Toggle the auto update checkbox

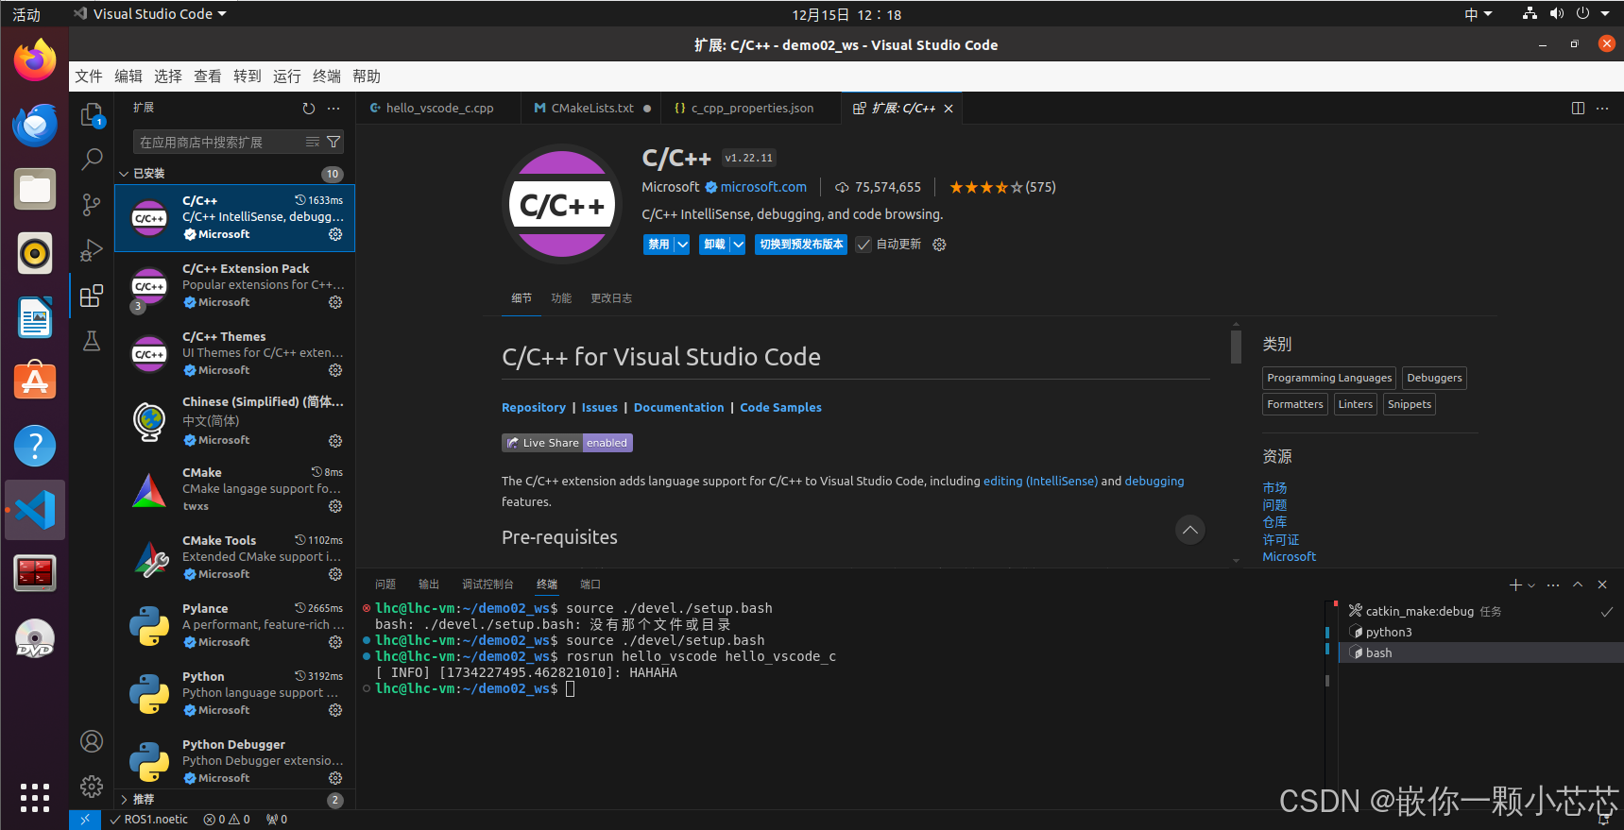(x=863, y=245)
